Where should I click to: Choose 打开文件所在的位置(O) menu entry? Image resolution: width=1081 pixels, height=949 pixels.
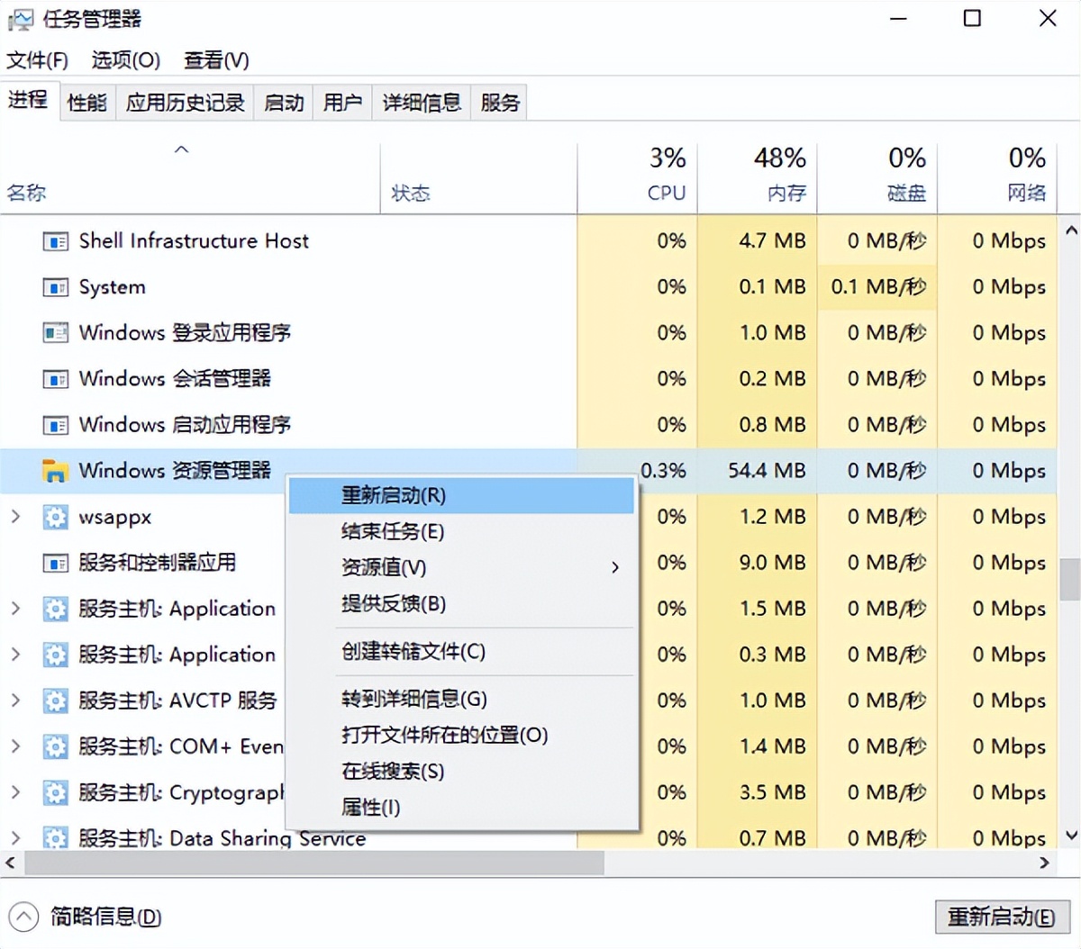pos(461,736)
